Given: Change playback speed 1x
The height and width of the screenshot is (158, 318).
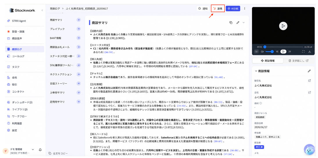Looking at the screenshot, I should tap(256, 52).
